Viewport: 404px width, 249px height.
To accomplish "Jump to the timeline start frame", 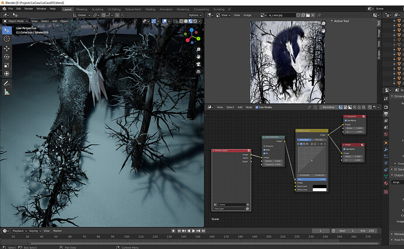I will tap(179, 231).
